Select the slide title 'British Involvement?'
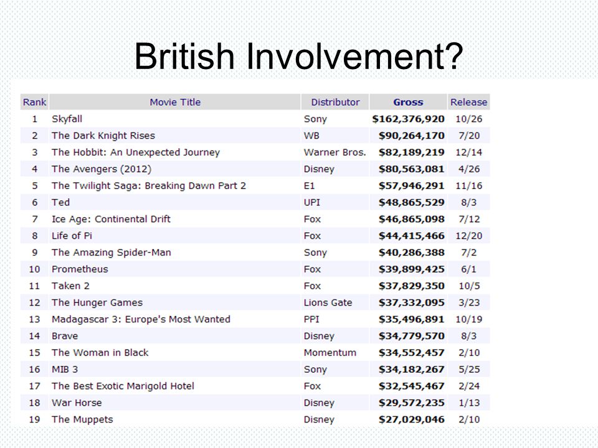The width and height of the screenshot is (598, 448). 298,56
